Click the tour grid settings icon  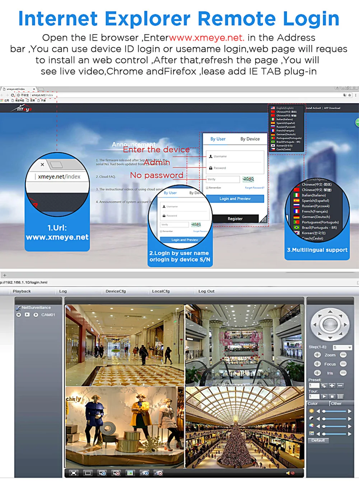(340, 396)
